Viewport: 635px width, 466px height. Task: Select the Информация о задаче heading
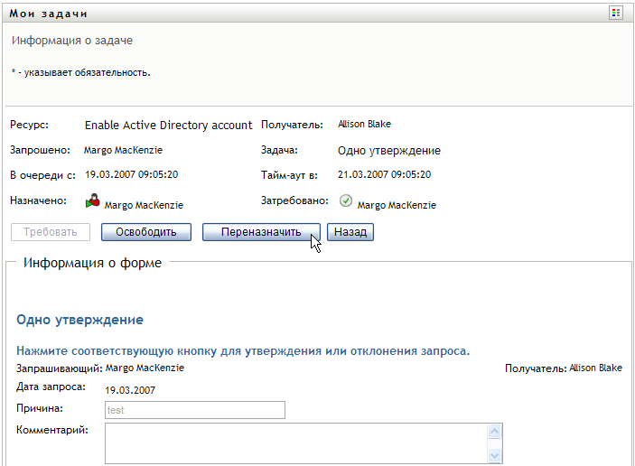72,41
